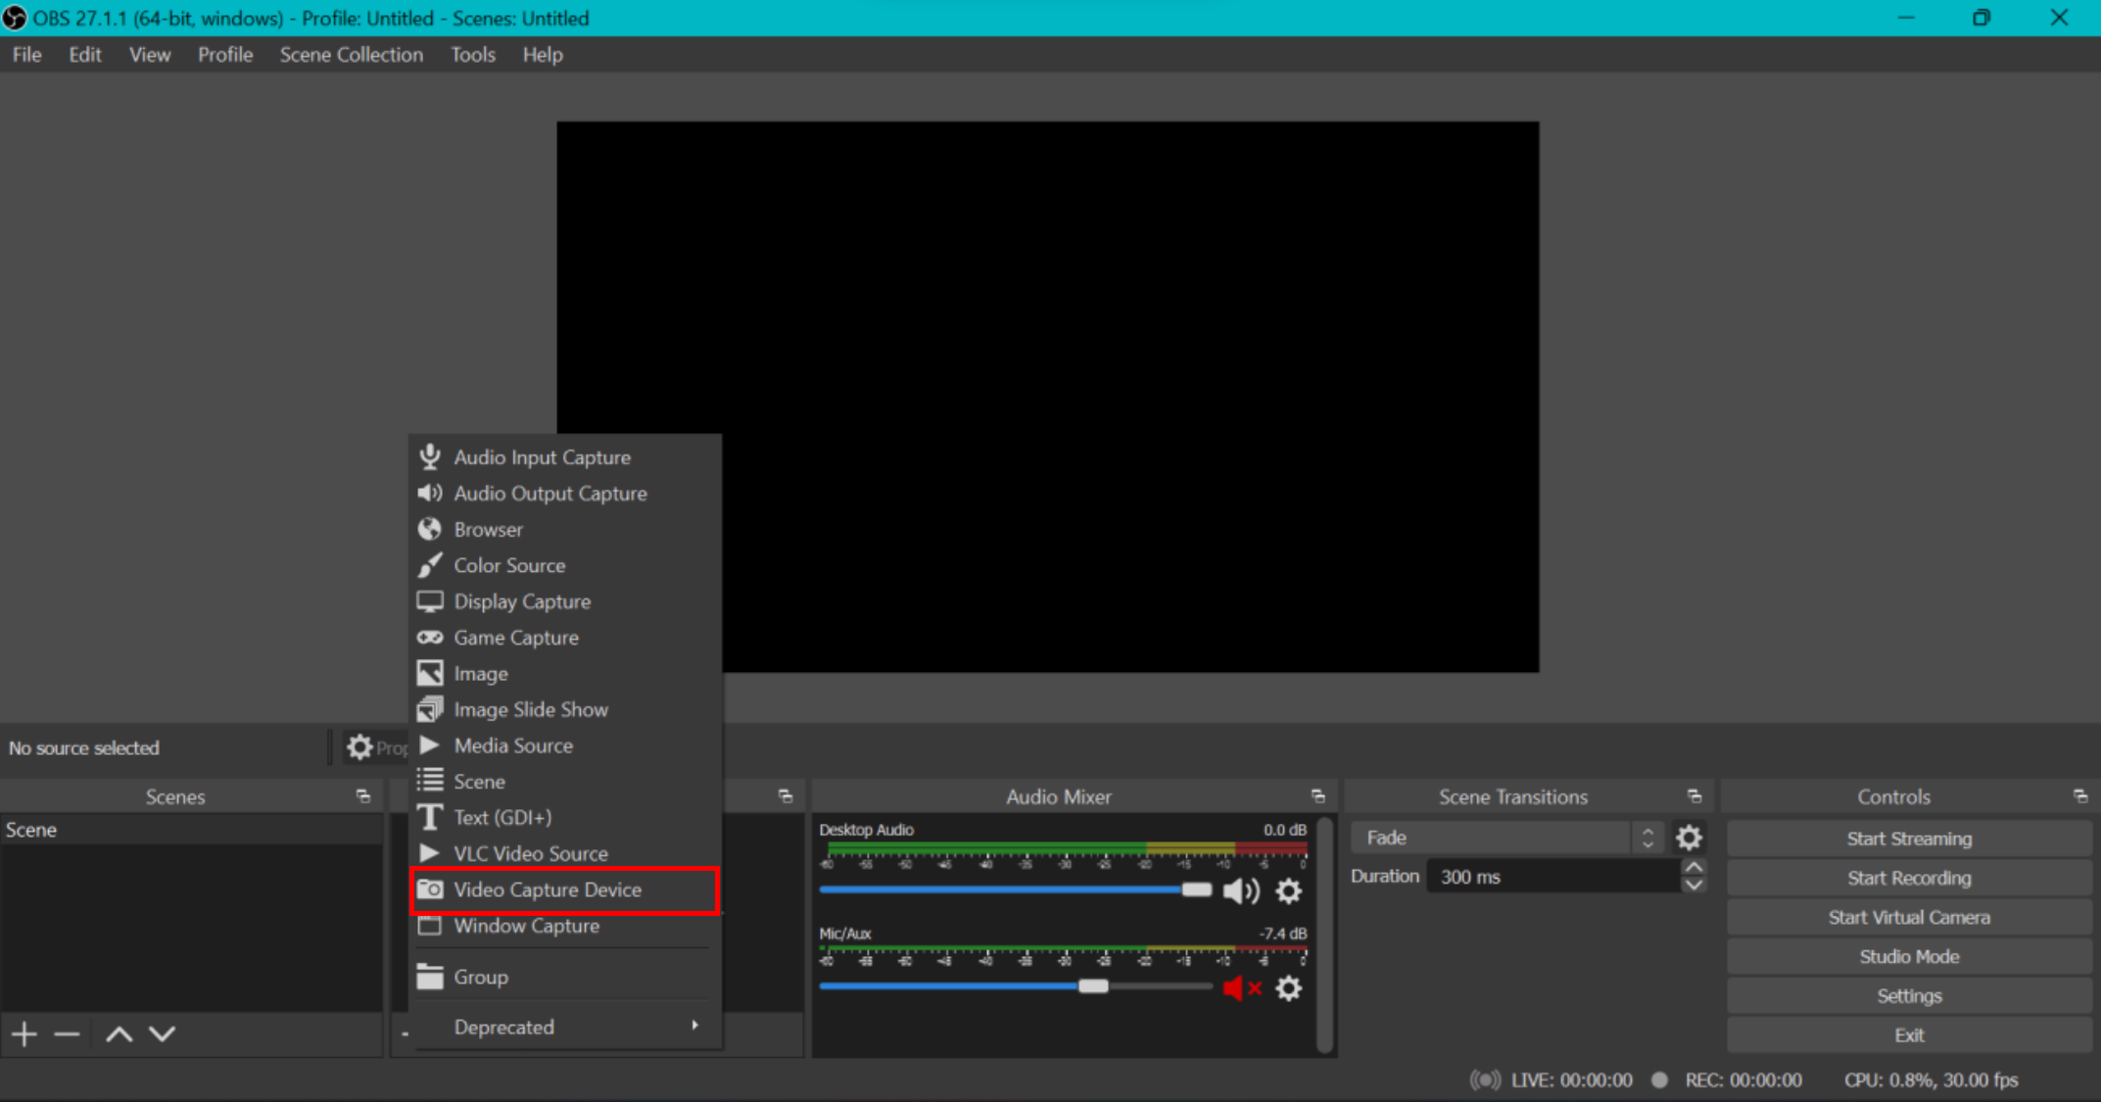
Task: Choose Window Capture from source menu
Action: pos(566,926)
